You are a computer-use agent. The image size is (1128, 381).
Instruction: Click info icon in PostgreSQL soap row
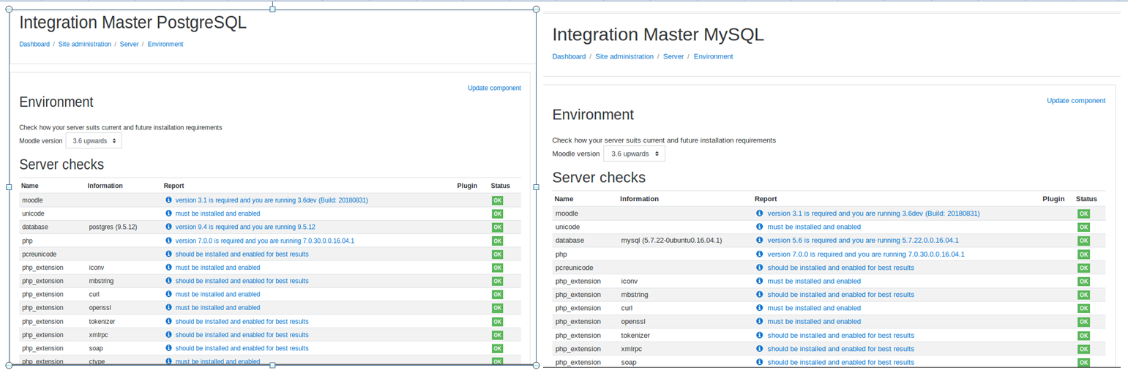[168, 348]
